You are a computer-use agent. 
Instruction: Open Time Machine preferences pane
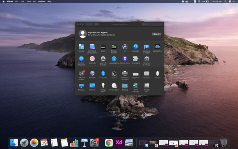pos(136,86)
